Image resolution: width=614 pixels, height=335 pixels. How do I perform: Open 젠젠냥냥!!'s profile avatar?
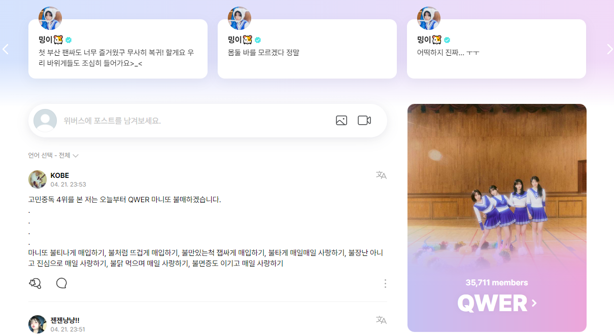click(38, 324)
